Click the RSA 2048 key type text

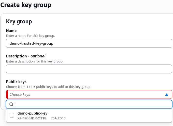pyautogui.click(x=58, y=118)
